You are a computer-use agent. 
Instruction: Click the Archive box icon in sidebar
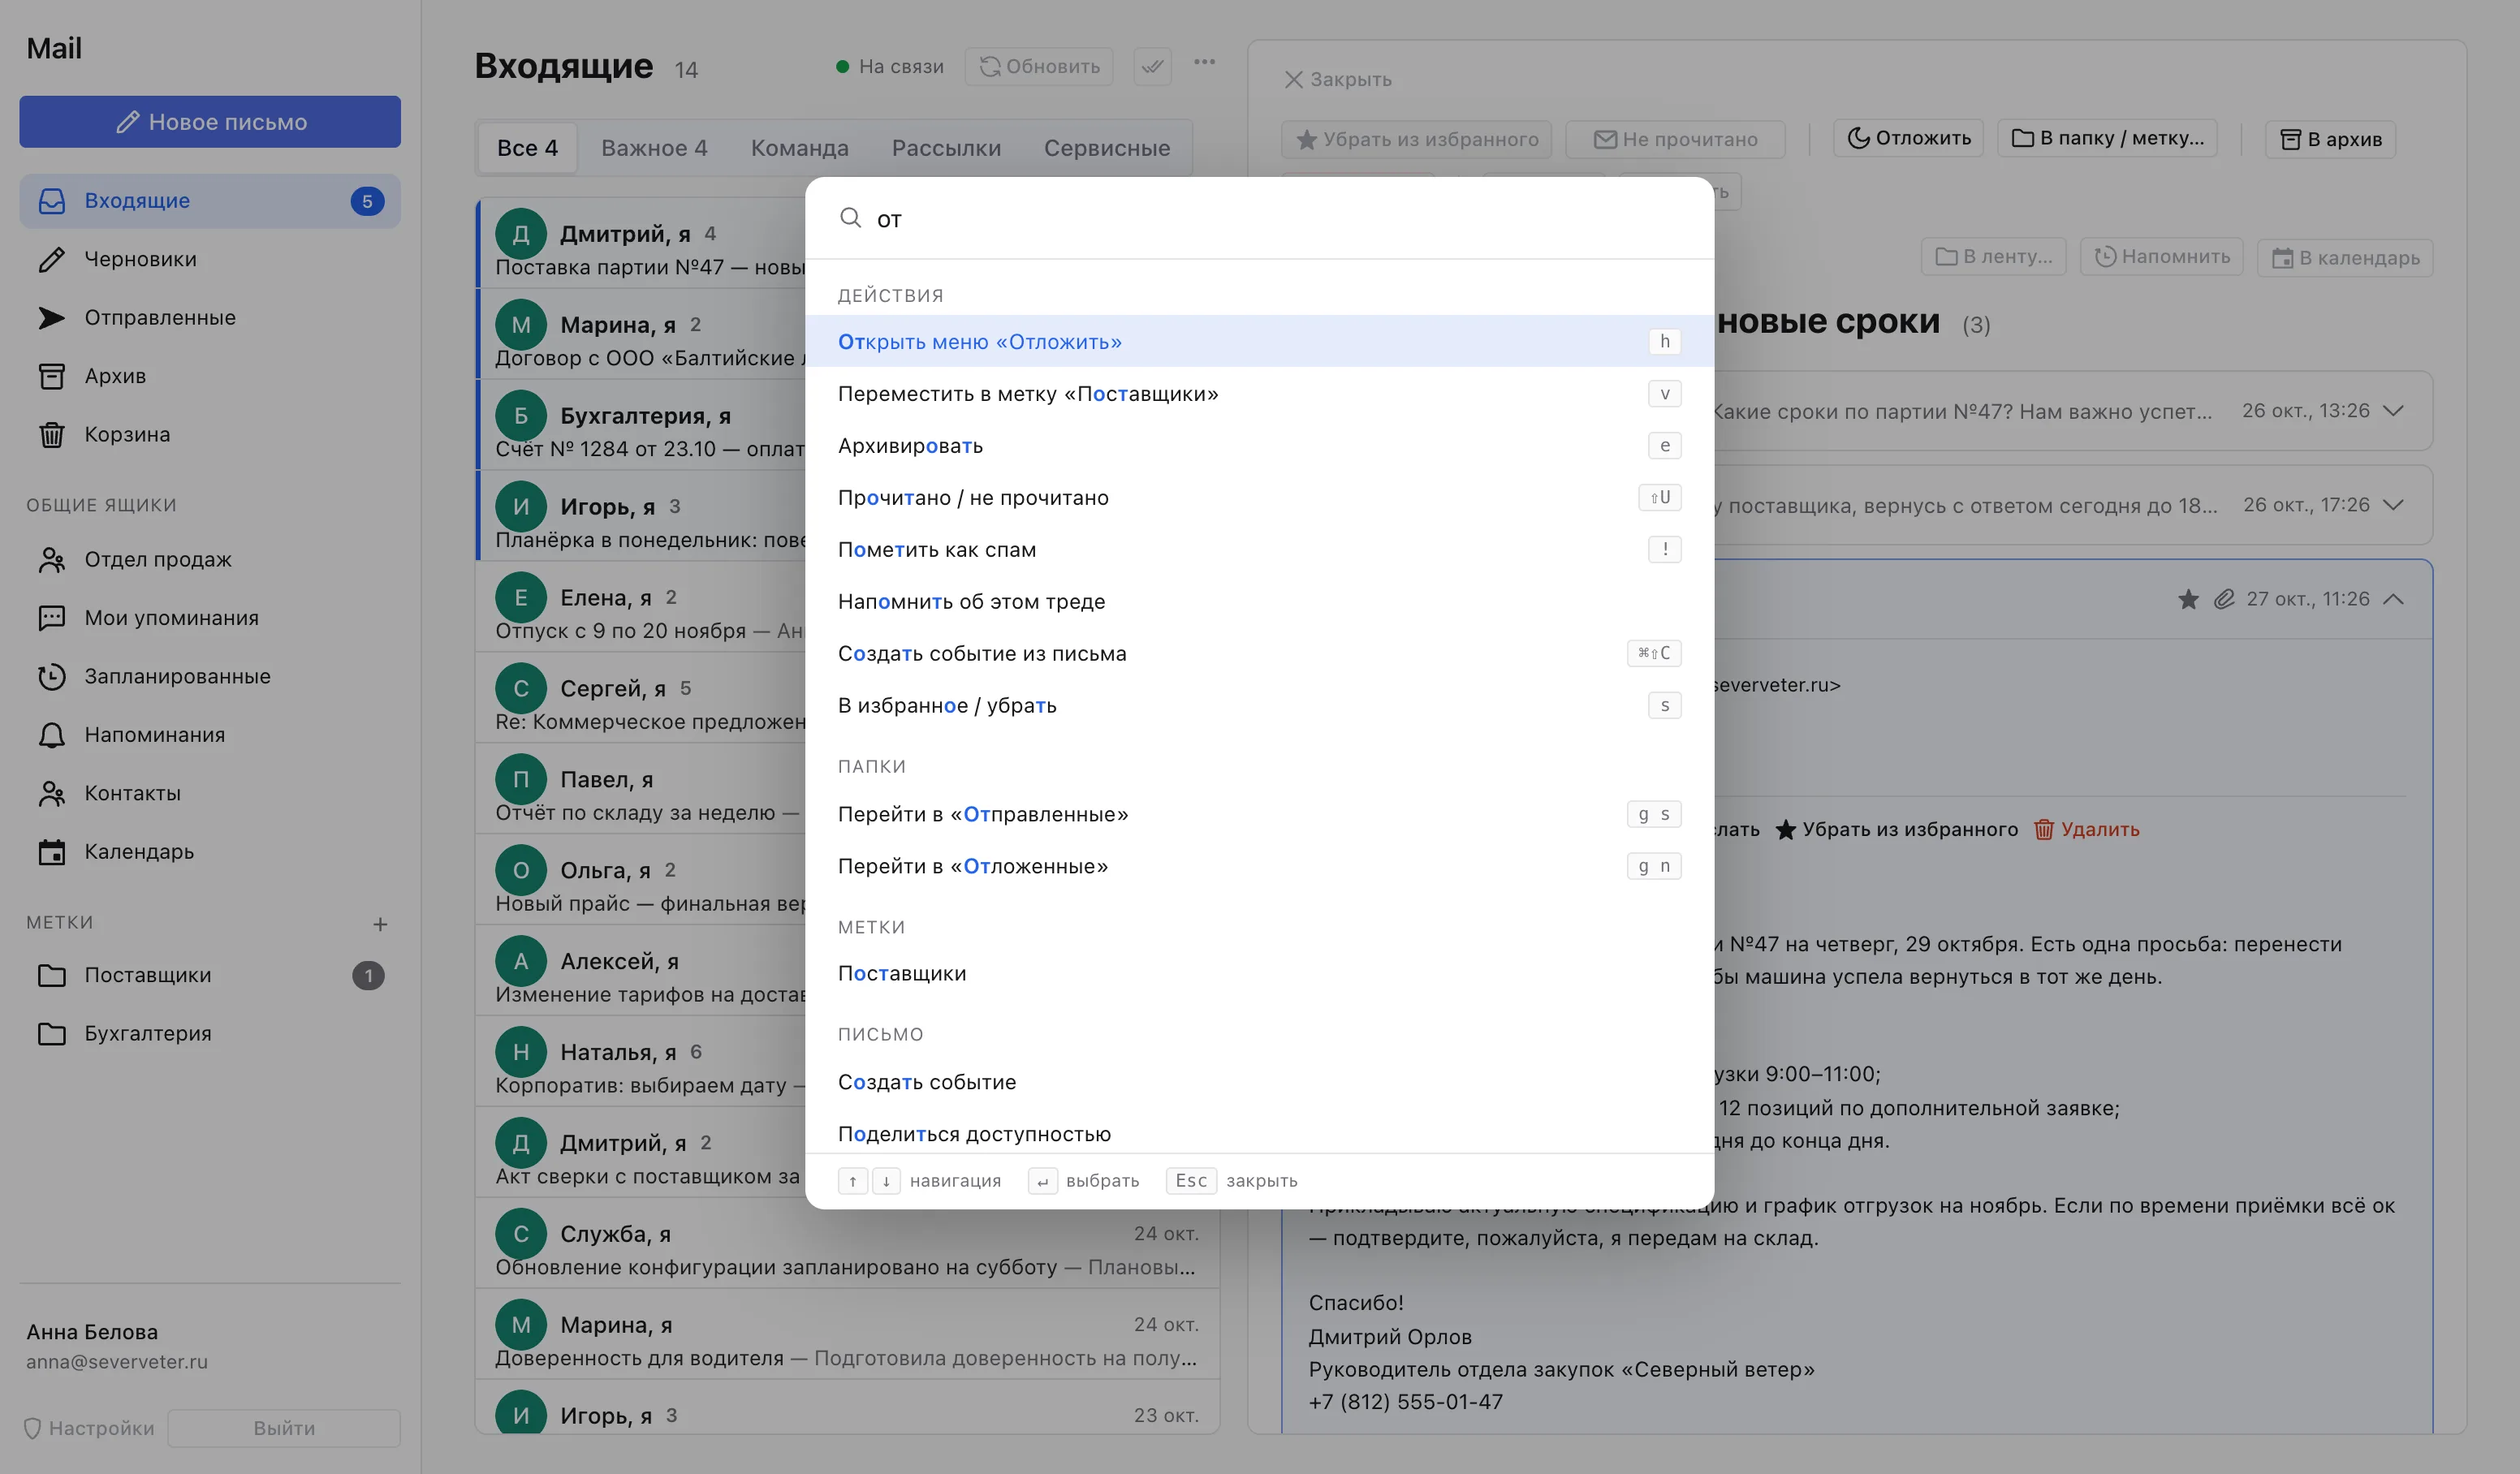52,376
